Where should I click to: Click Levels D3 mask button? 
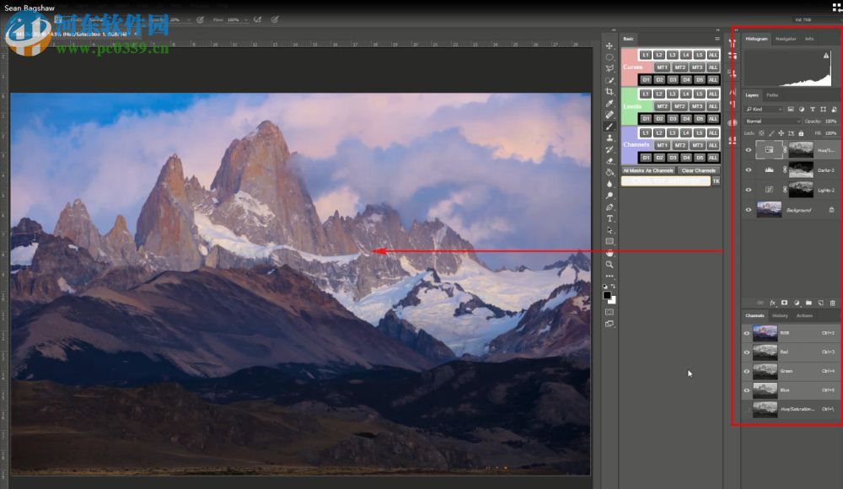coord(673,119)
